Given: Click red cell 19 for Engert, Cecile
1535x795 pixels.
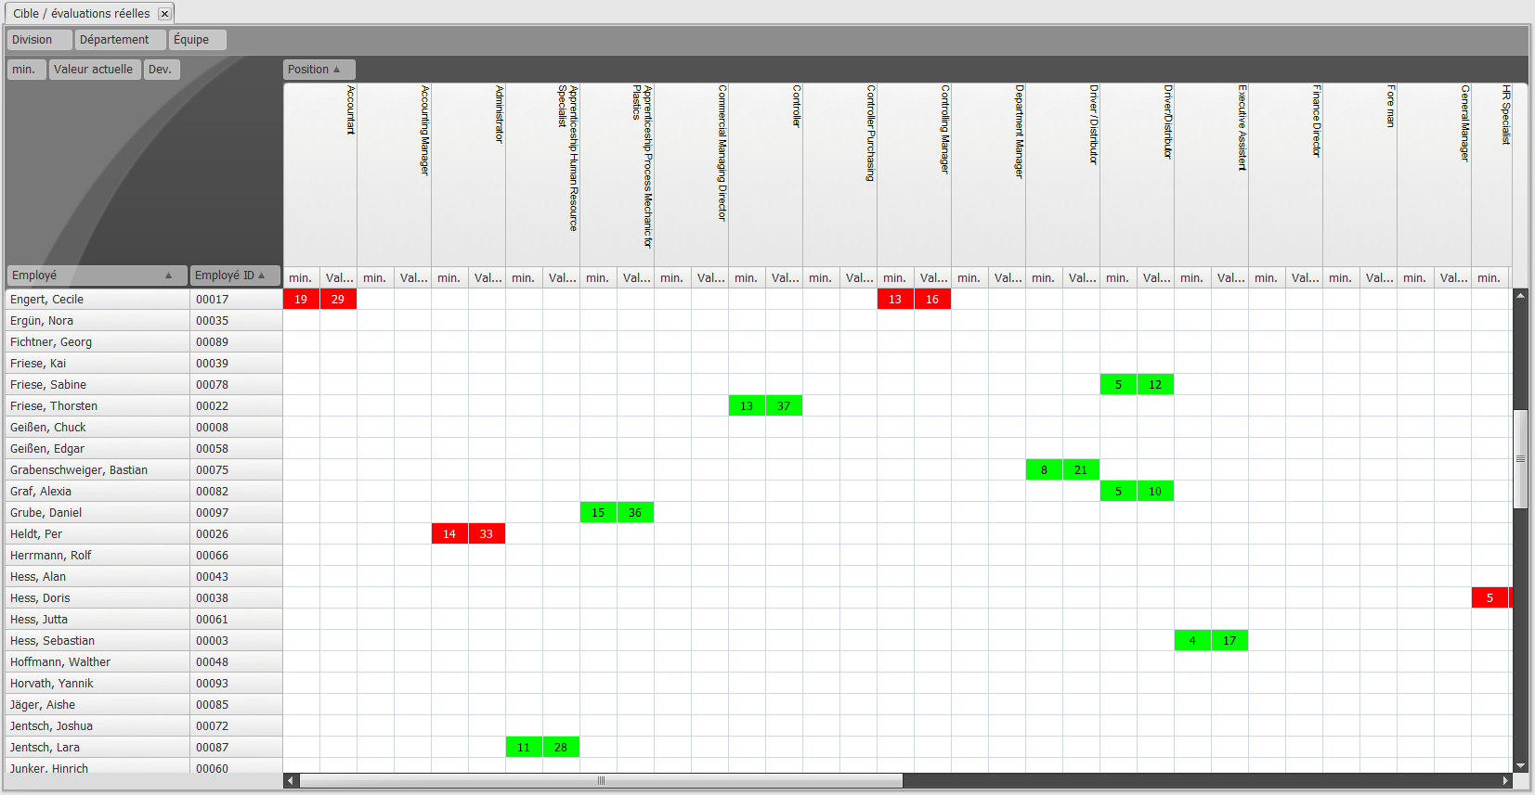Looking at the screenshot, I should [x=301, y=300].
